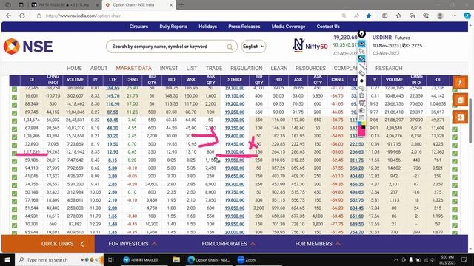The image size is (474, 266).
Task: Pick the pink color swatch in annotation toolbar
Action: [x=361, y=132]
